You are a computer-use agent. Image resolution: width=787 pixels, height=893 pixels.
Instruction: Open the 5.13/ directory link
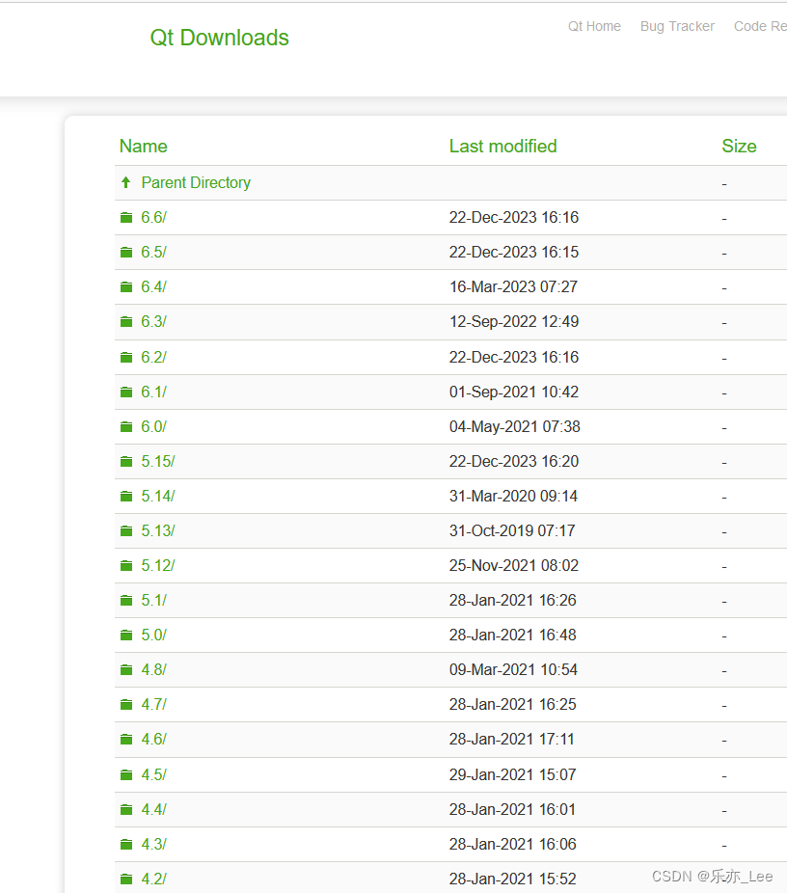pyautogui.click(x=158, y=531)
